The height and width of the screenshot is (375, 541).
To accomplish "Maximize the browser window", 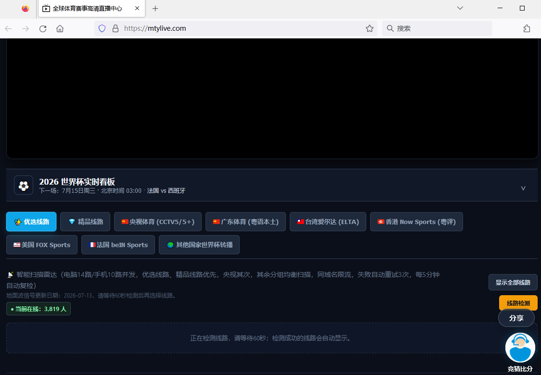I will 522,8.
